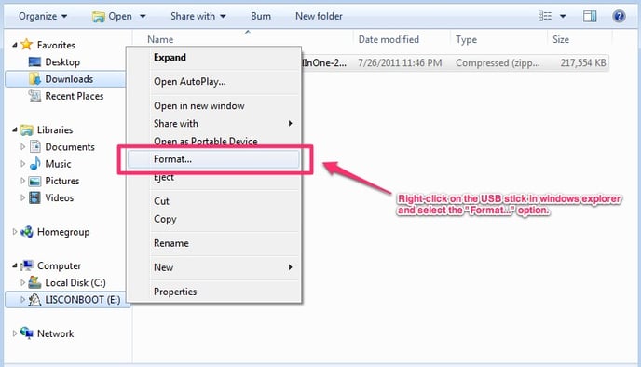Click the New folder button
This screenshot has height=367, width=641.
[319, 16]
